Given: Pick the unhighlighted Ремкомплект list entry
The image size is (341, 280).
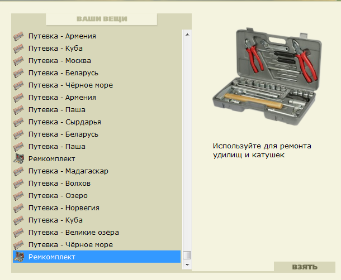Looking at the screenshot, I should point(97,158).
